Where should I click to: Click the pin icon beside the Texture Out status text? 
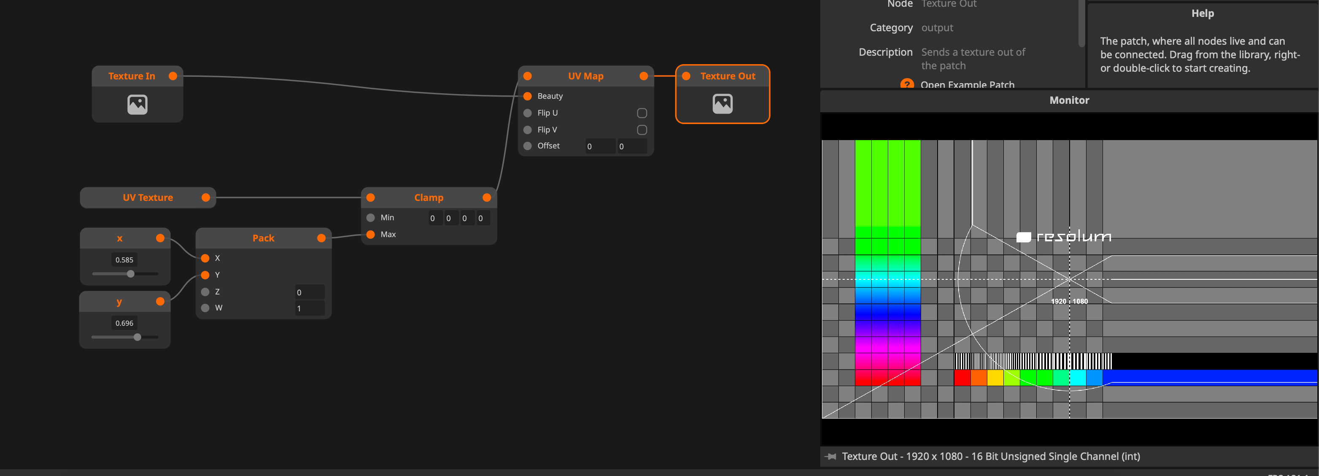coord(830,456)
